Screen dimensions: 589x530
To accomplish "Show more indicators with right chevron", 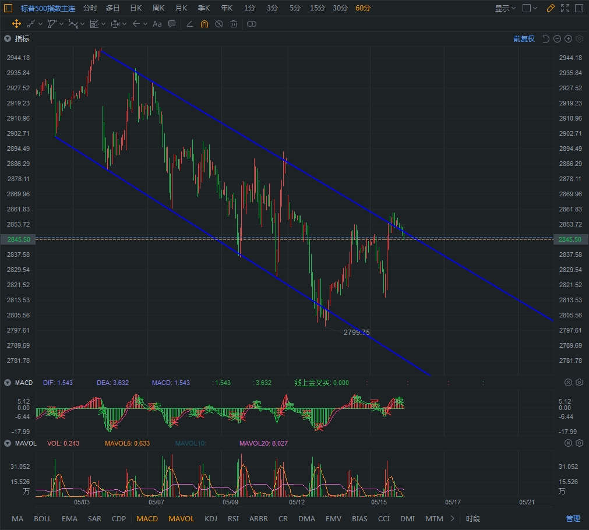I will click(453, 518).
